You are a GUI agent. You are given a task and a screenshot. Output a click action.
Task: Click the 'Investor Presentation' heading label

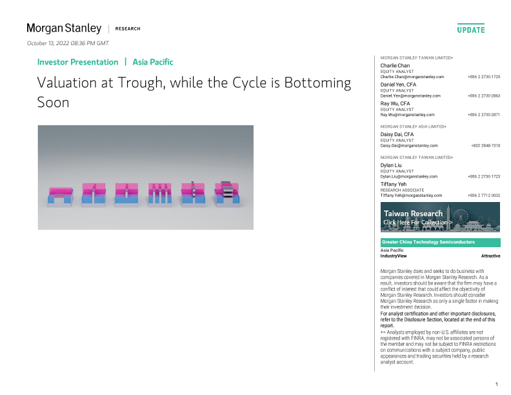tap(77, 62)
